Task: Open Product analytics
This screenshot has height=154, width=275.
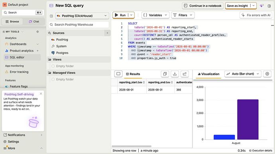Action: tap(22, 51)
